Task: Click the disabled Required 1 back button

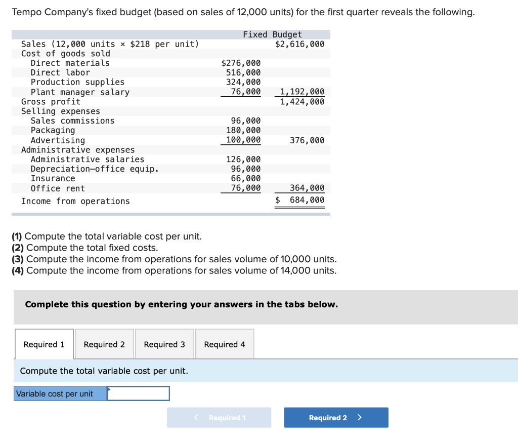Action: coord(219,418)
